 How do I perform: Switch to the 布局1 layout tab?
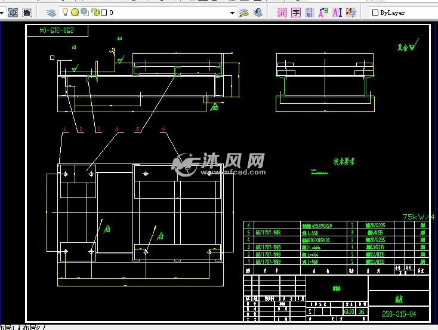tap(7, 326)
